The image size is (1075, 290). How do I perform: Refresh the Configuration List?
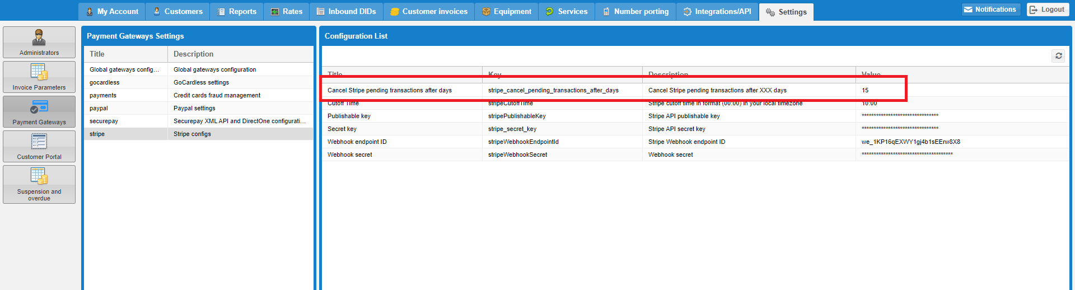pos(1058,56)
